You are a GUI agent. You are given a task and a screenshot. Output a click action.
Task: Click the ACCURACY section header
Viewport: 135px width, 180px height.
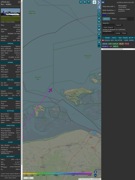tap(10, 156)
